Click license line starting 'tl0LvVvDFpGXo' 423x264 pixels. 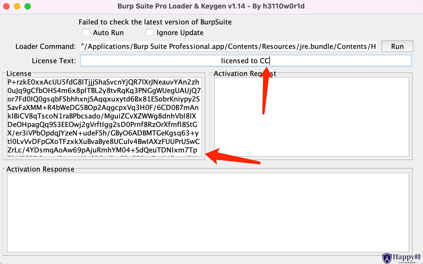click(x=104, y=142)
